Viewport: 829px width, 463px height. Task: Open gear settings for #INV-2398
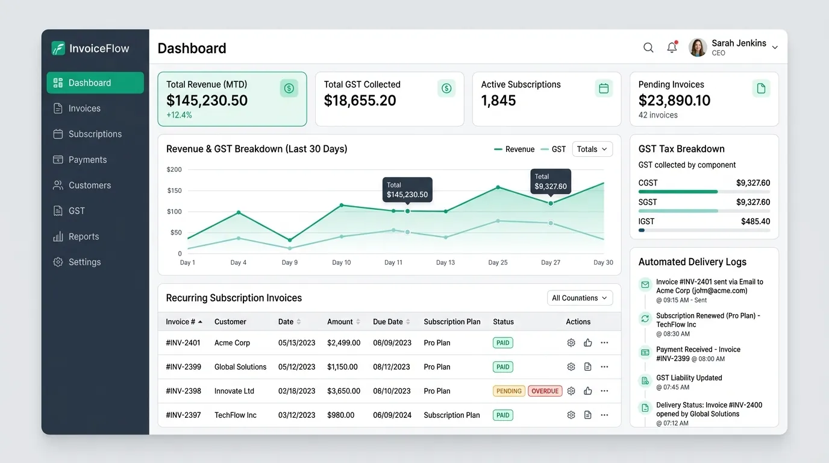(x=571, y=391)
